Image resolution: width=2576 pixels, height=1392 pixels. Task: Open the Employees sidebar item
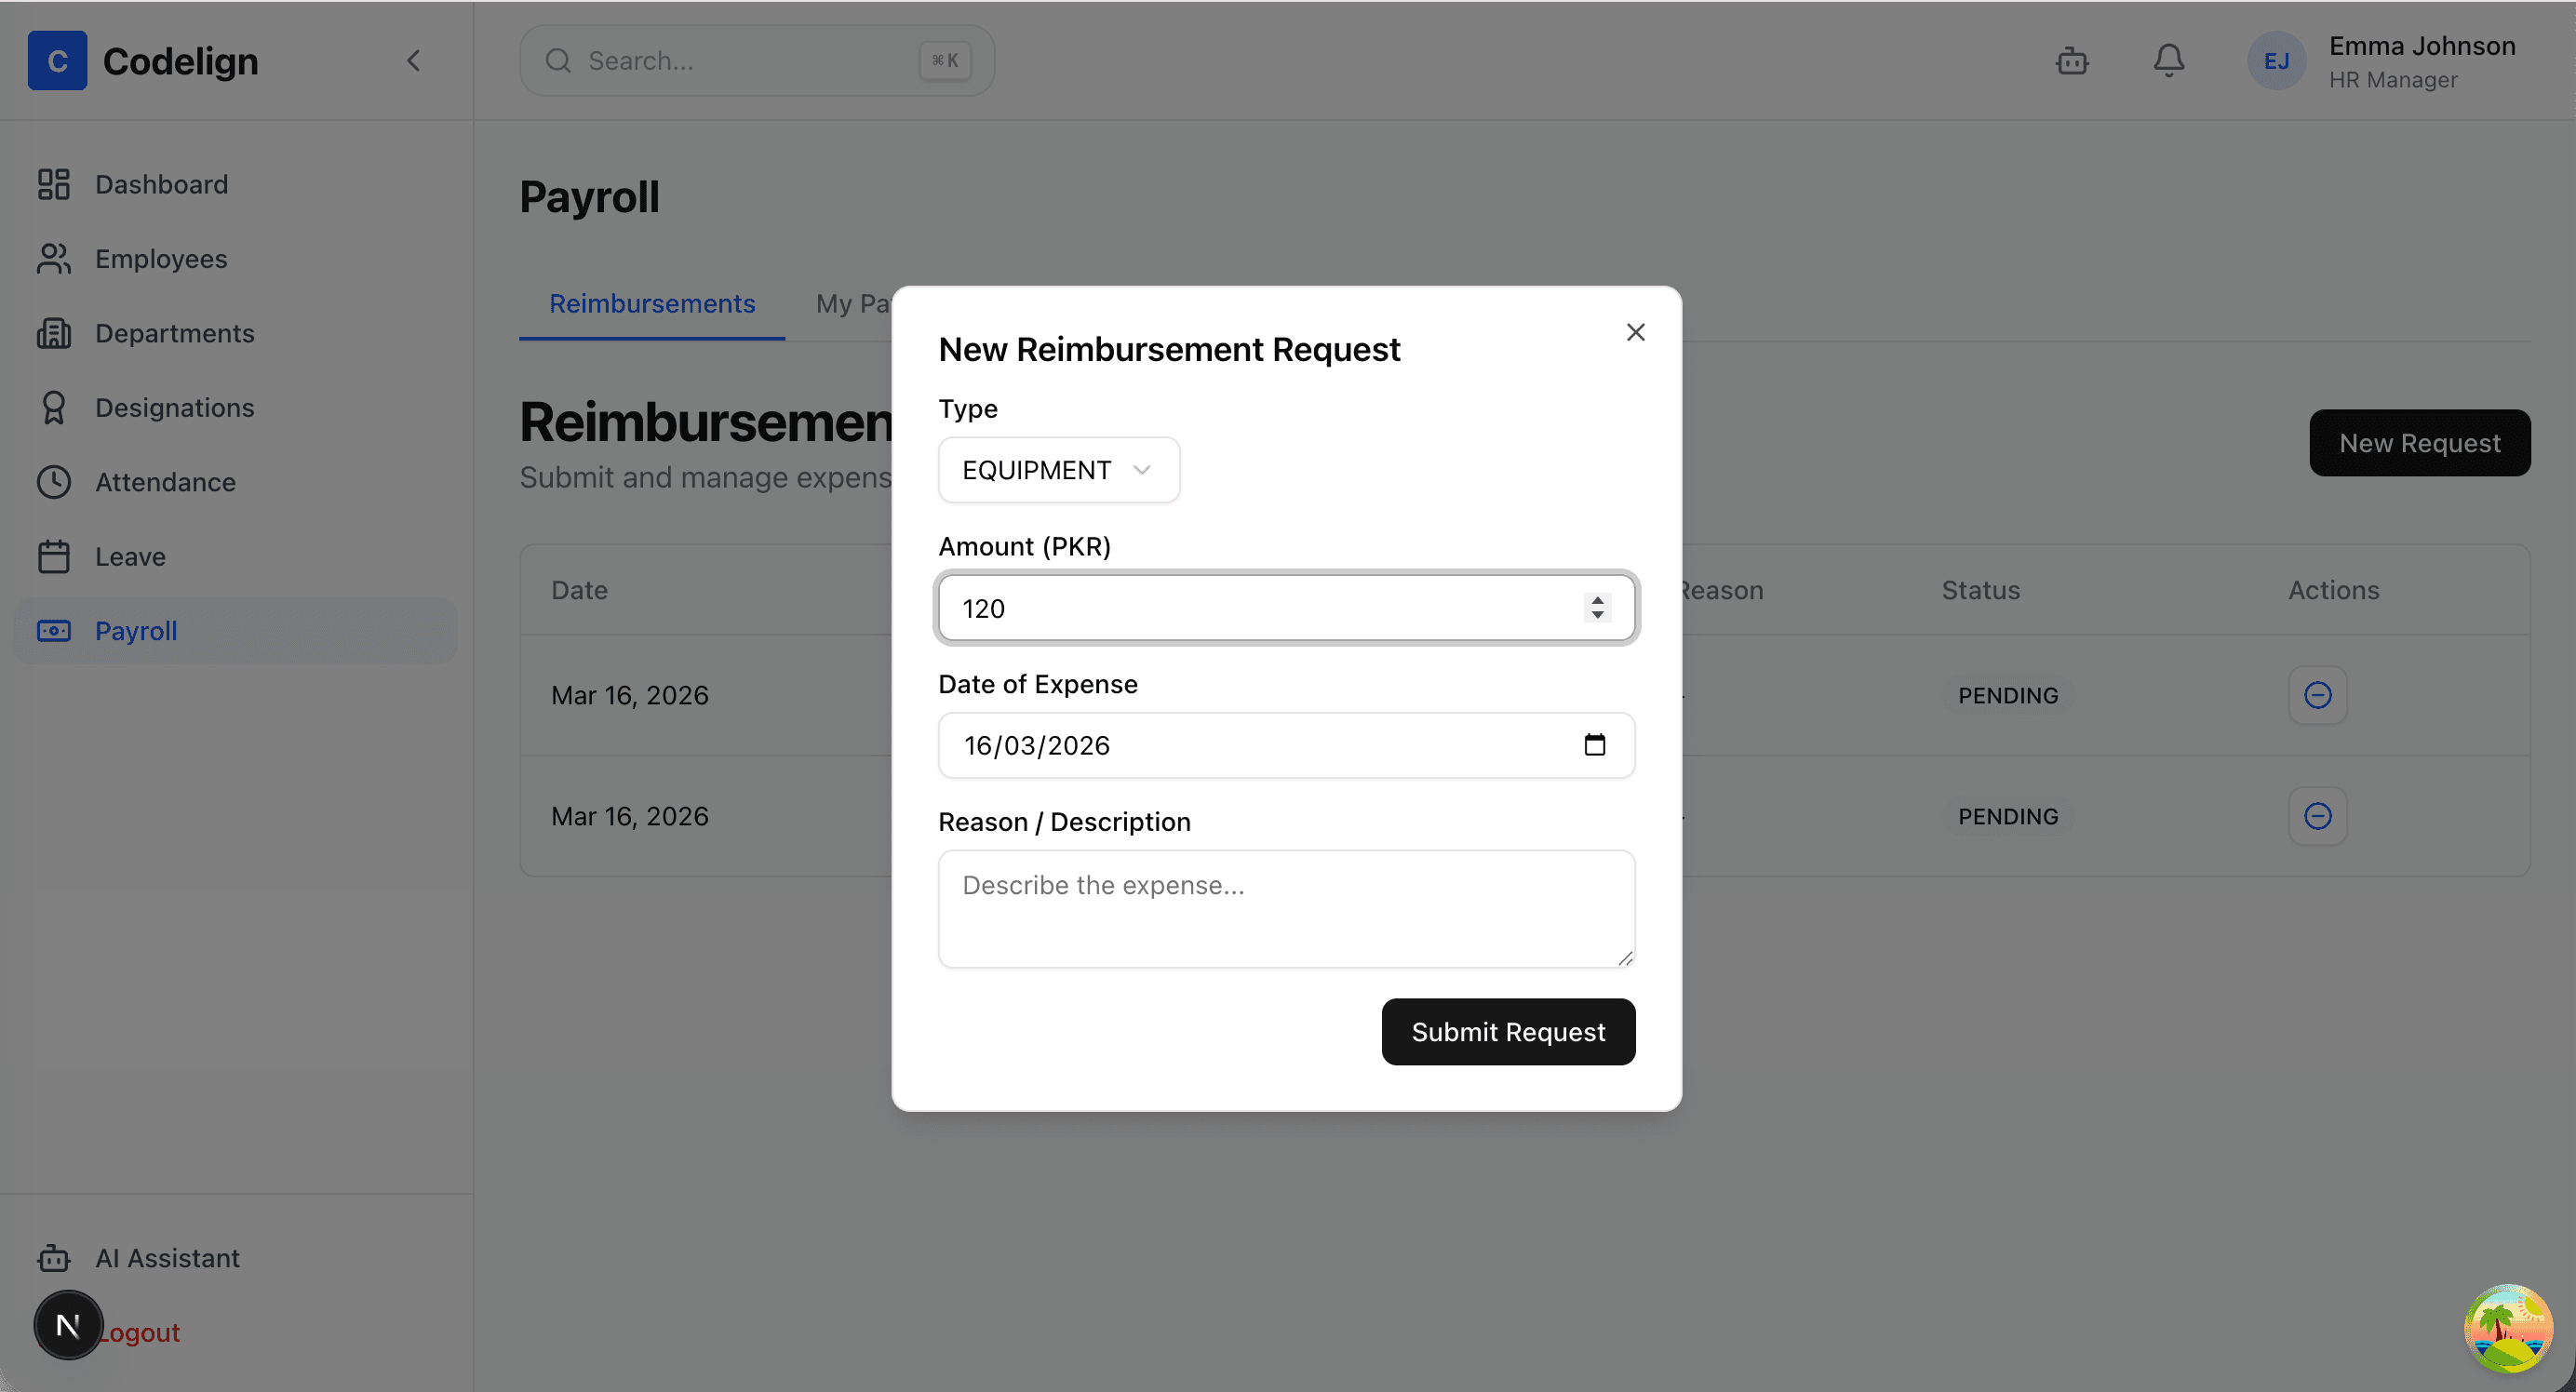pyautogui.click(x=161, y=259)
